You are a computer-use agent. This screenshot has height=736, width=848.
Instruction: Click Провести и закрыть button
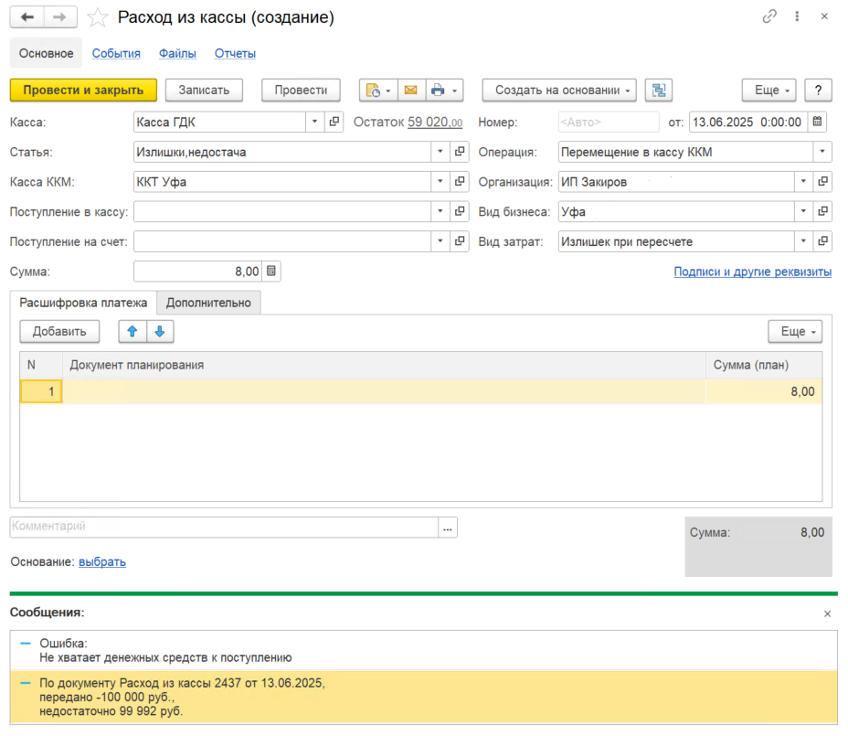click(83, 91)
